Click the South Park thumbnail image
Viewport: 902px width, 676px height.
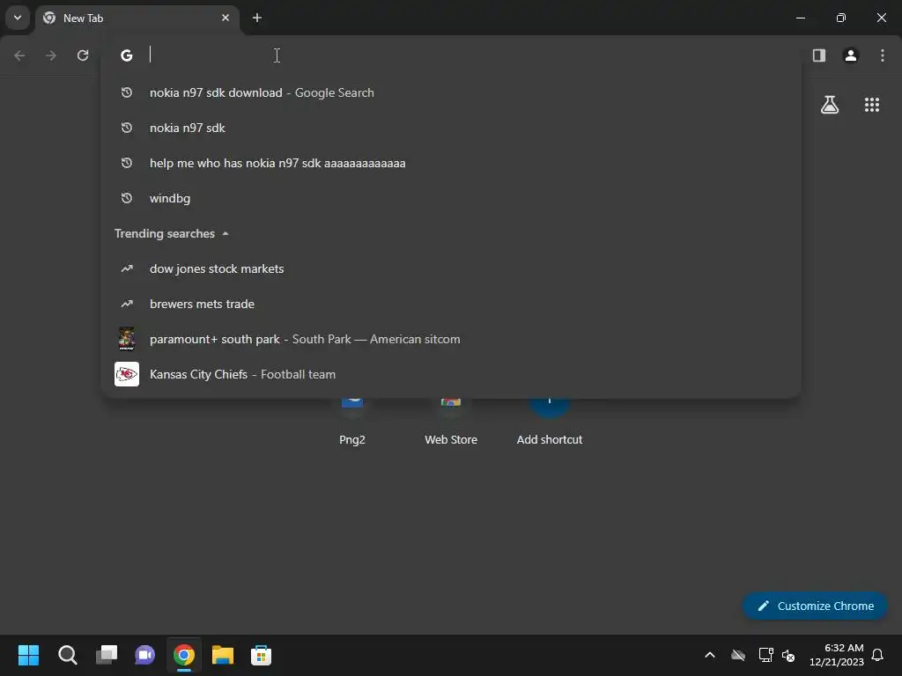pos(127,339)
